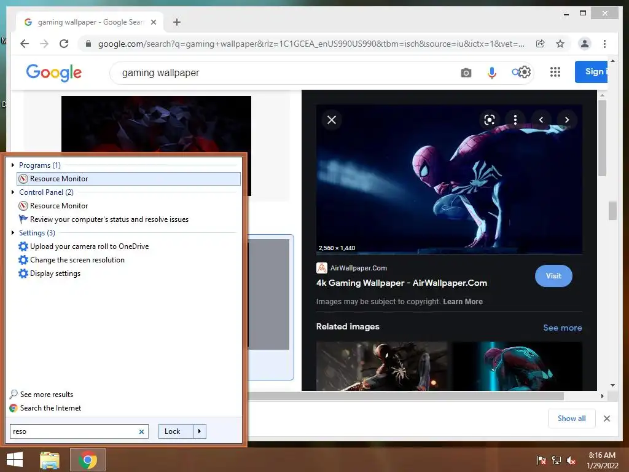Open the left related Spider-Man thumbnail

[381, 366]
